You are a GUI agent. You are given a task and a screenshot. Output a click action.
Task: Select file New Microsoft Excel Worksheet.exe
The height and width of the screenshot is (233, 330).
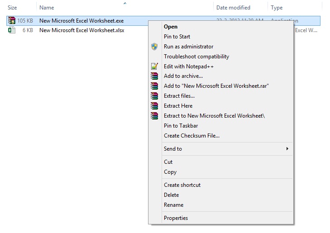coord(81,21)
